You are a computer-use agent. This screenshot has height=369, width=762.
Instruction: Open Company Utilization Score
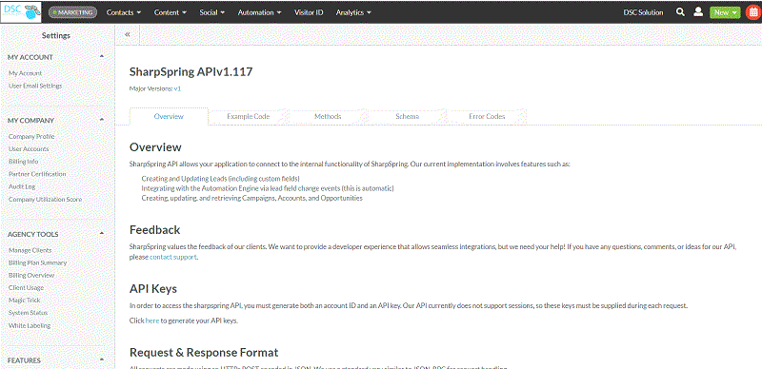(x=45, y=200)
